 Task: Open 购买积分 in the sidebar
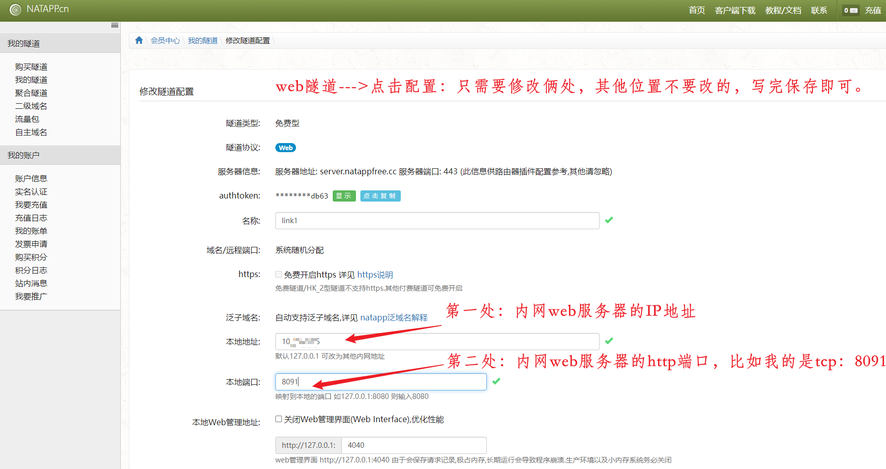pyautogui.click(x=31, y=257)
